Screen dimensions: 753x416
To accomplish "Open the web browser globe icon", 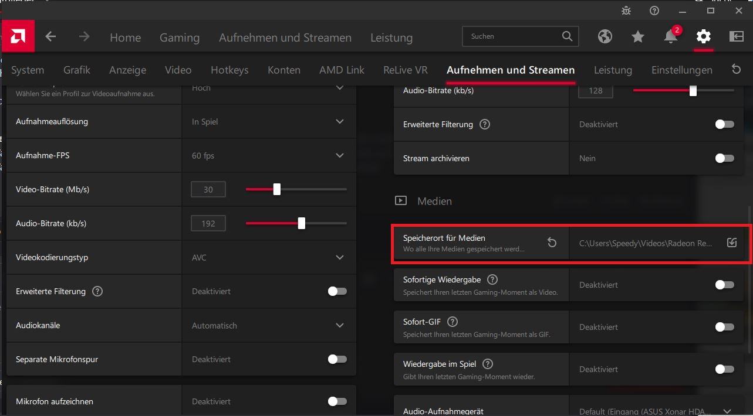I will [605, 36].
